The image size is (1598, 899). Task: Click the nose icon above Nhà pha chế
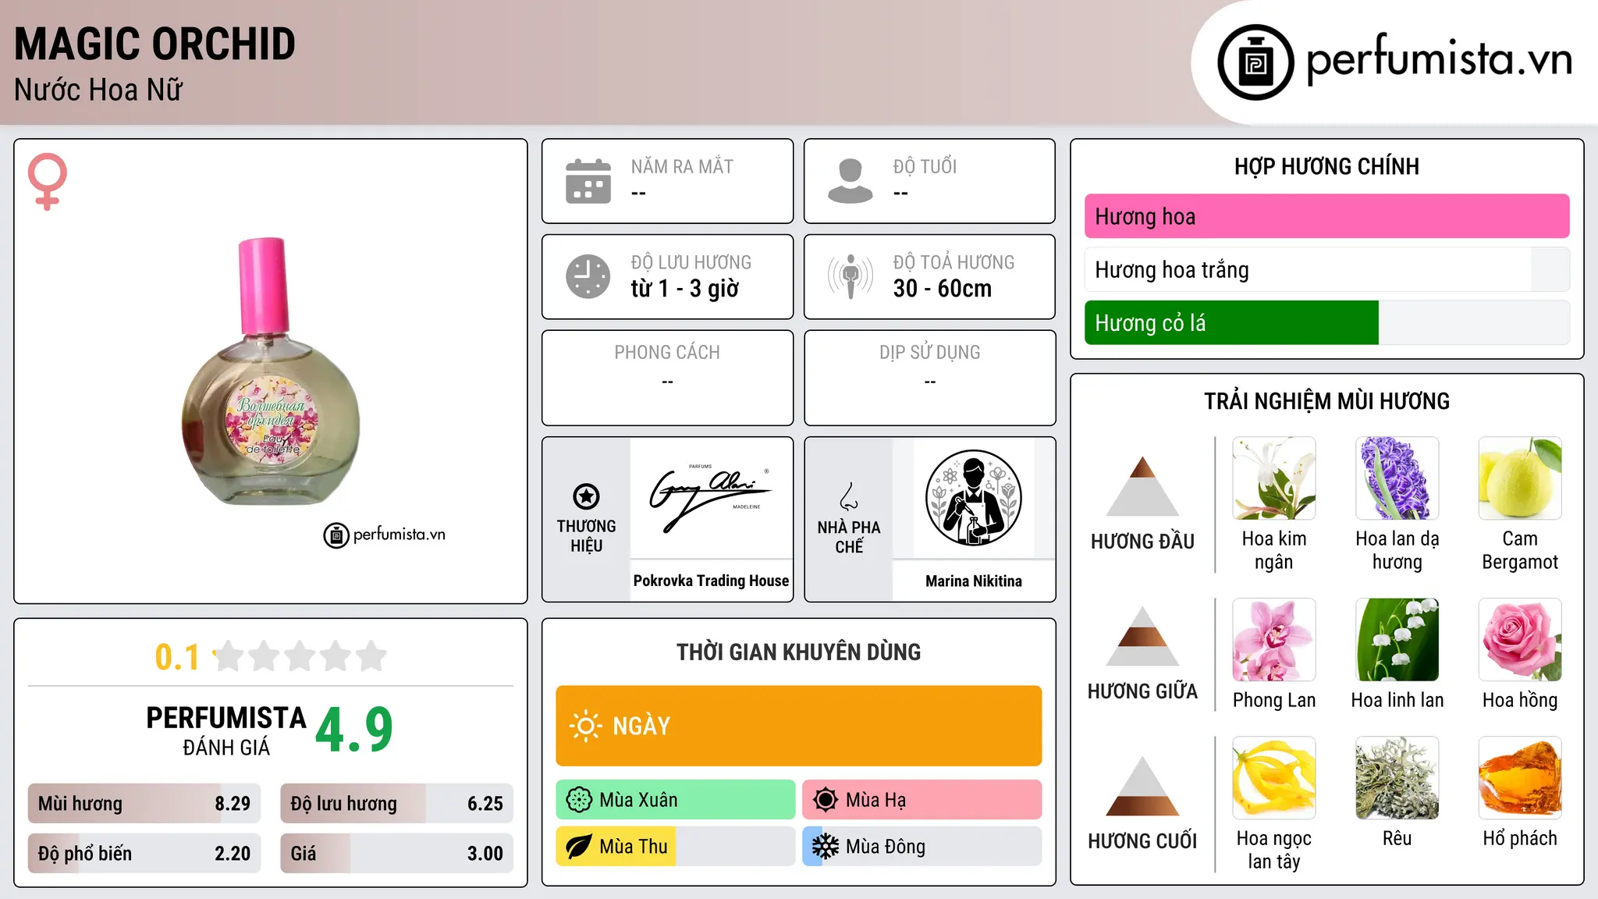tap(849, 496)
